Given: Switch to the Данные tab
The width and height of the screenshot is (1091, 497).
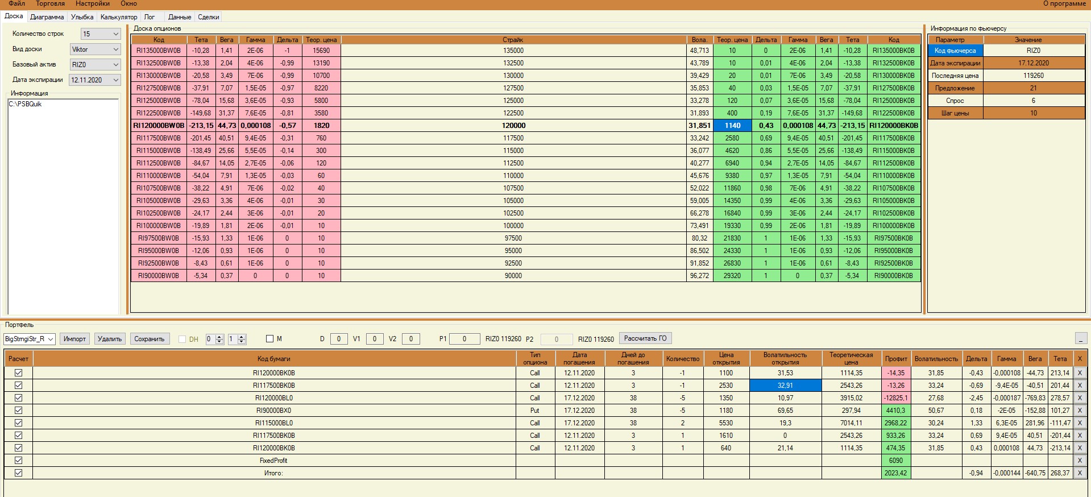Looking at the screenshot, I should pyautogui.click(x=180, y=17).
